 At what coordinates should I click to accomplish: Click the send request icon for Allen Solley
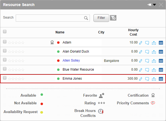point(154,61)
